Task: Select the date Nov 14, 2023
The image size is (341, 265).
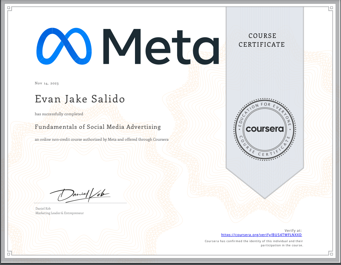Action: (47, 83)
